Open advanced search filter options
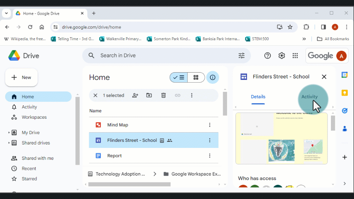 click(241, 55)
